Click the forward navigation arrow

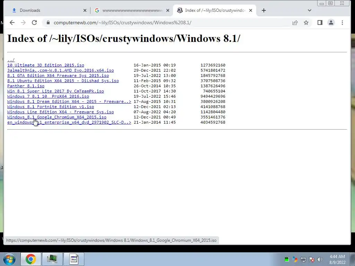(x=23, y=23)
